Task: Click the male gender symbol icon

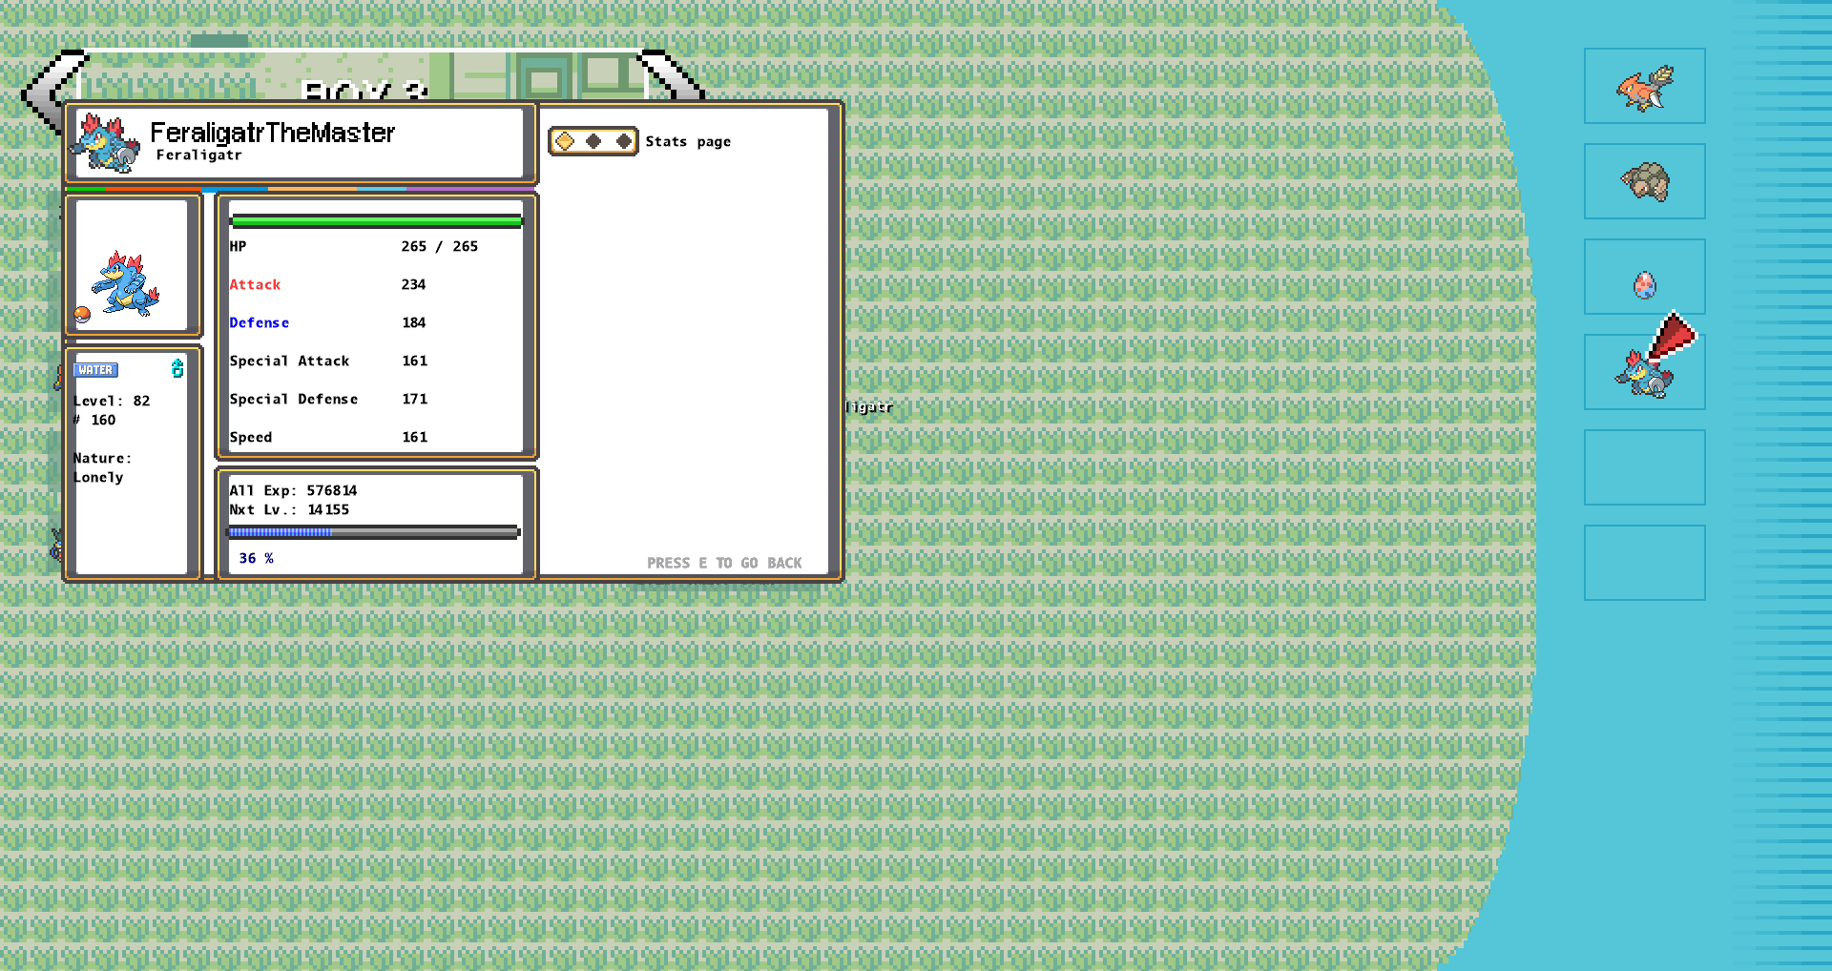Action: click(x=177, y=368)
